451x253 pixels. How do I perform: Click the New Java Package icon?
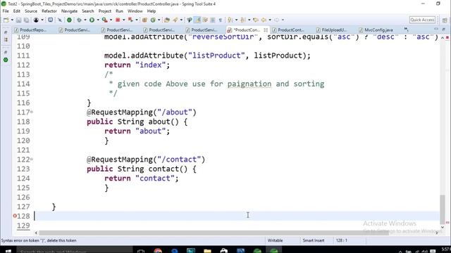pos(144,20)
